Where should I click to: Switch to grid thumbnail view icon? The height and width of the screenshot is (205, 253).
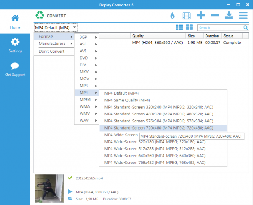pyautogui.click(x=189, y=27)
